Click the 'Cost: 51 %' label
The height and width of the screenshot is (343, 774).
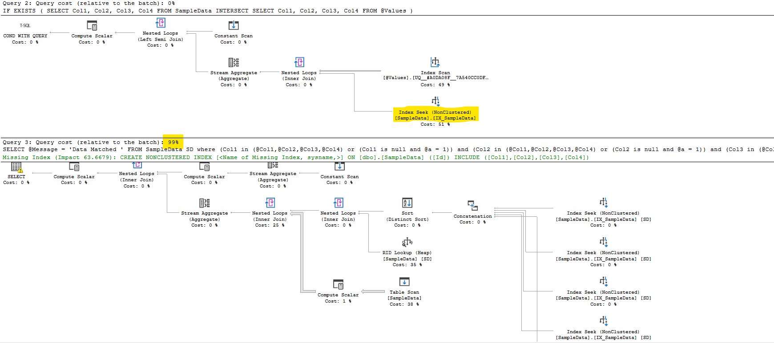point(435,124)
